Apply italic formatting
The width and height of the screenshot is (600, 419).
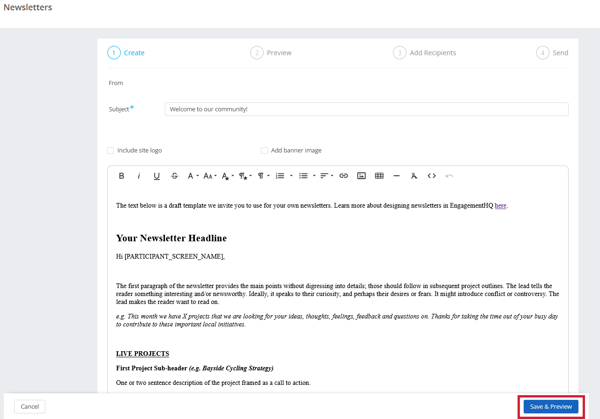click(139, 176)
